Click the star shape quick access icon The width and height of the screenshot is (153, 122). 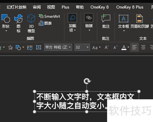pyautogui.click(x=11, y=47)
